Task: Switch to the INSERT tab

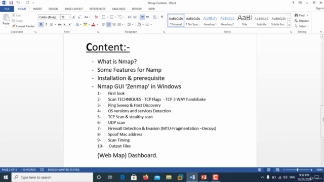Action: (x=37, y=9)
